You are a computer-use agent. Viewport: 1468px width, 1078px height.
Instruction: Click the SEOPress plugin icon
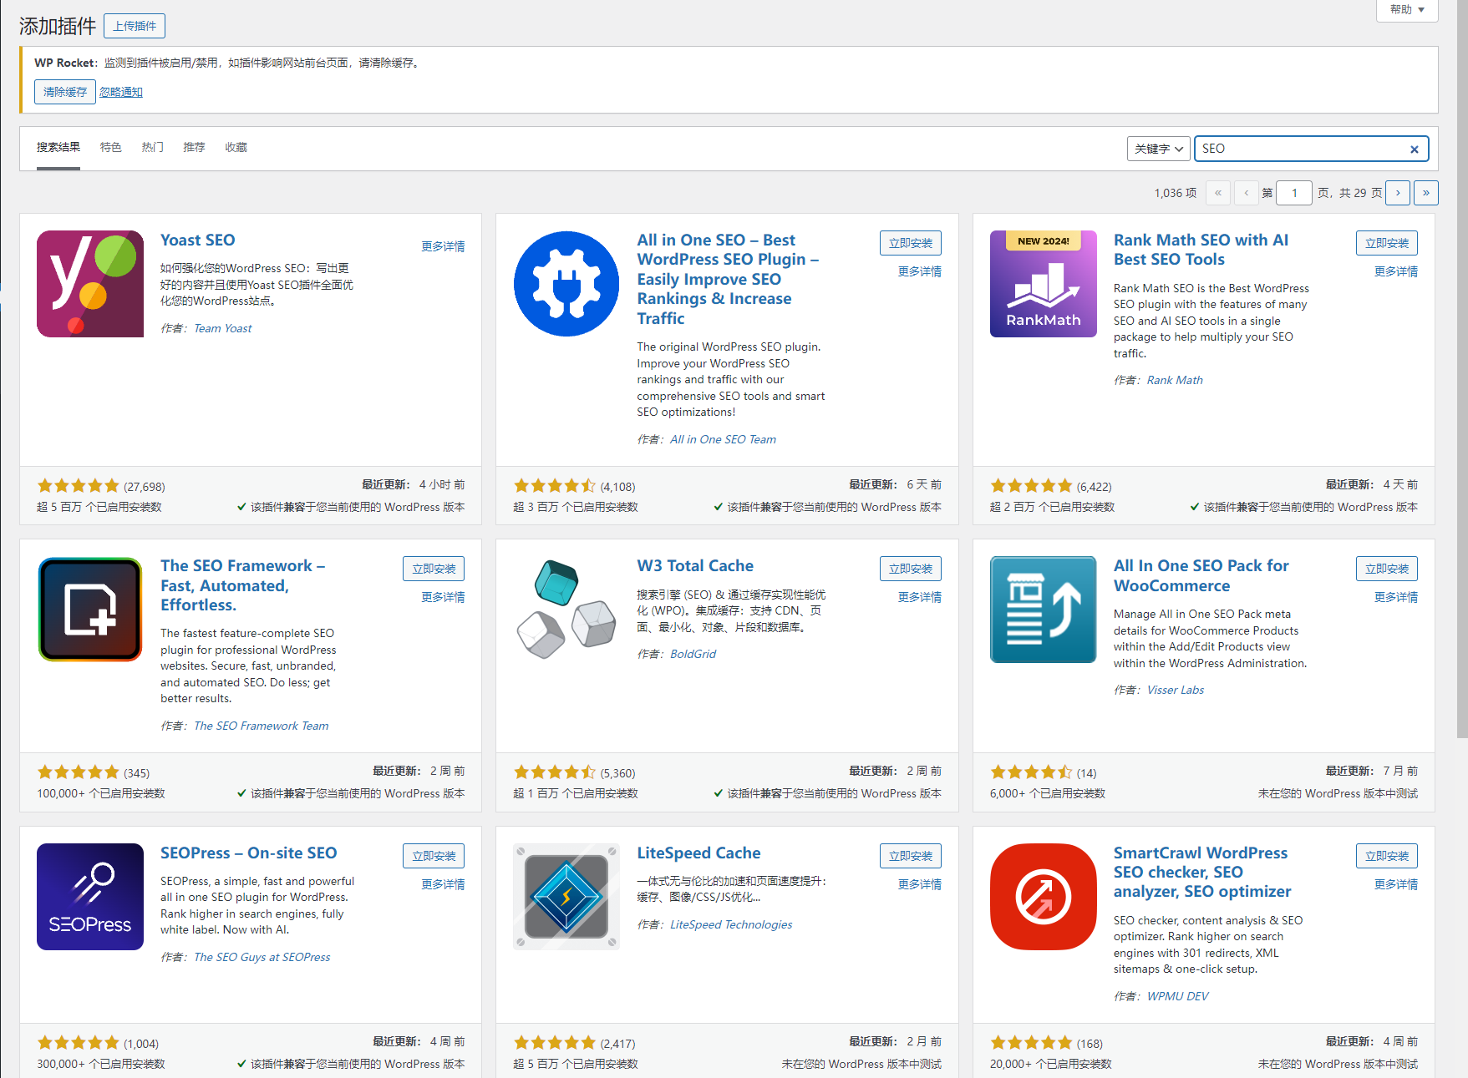coord(90,897)
